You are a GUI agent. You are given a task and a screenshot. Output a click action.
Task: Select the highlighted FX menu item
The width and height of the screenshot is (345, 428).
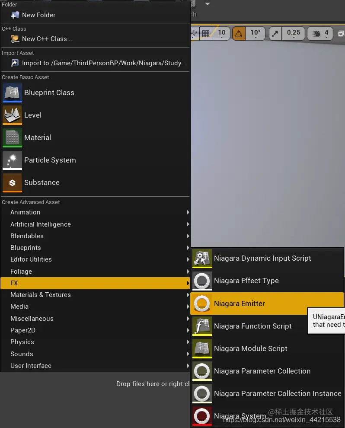(x=95, y=283)
